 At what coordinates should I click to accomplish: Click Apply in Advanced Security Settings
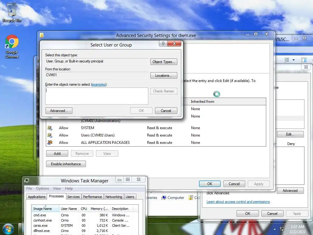[x=259, y=184]
